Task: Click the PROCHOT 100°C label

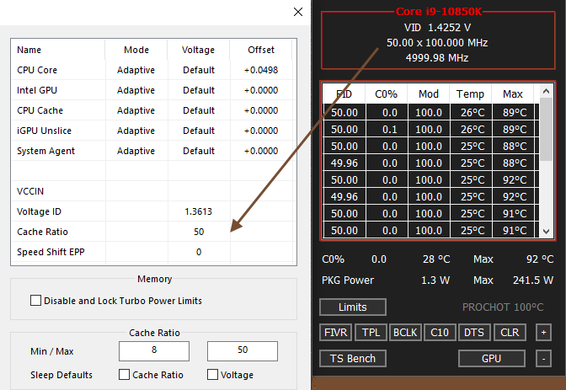Action: pyautogui.click(x=503, y=307)
